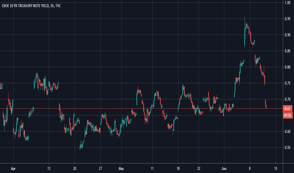
Task: Click the 49:36 countdown timer label
Action: click(288, 115)
